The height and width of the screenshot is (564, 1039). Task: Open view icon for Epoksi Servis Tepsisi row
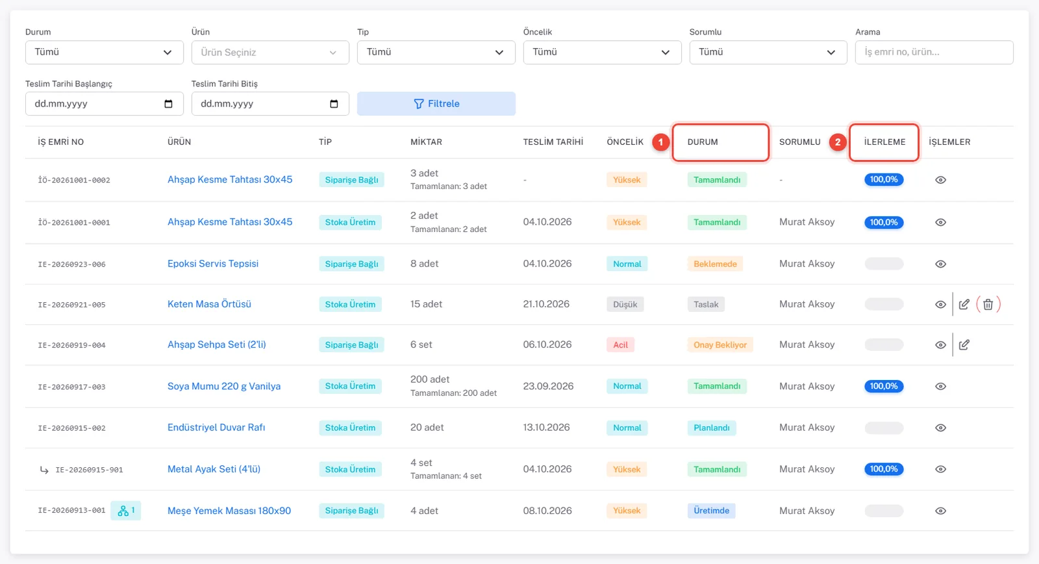point(940,264)
